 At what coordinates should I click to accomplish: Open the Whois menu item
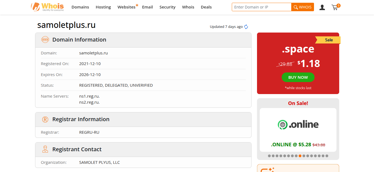188,7
